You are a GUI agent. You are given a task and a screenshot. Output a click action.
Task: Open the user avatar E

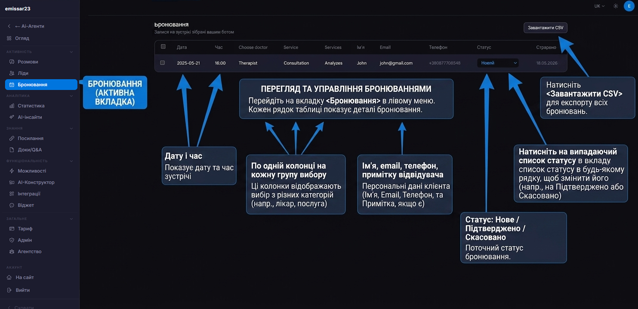629,6
